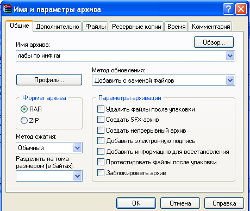Close the archive parameters dialog
This screenshot has width=250, height=211.
pos(241,9)
